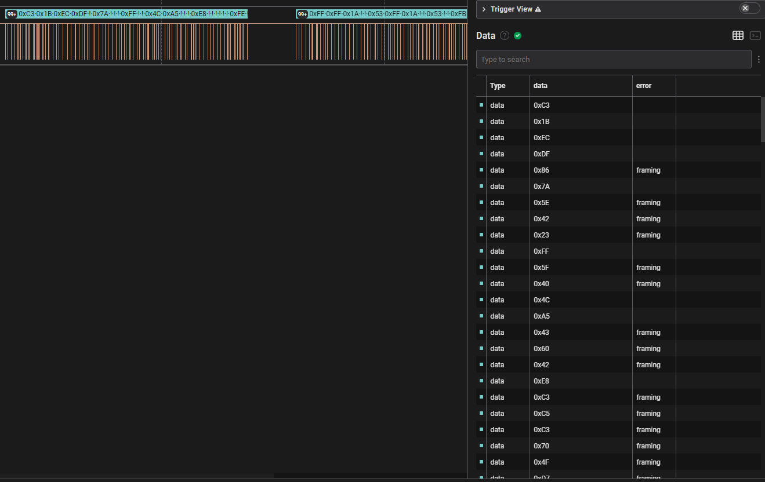Viewport: 765px width, 482px height.
Task: Click 'framing' error in the 0x23 row
Action: point(648,235)
